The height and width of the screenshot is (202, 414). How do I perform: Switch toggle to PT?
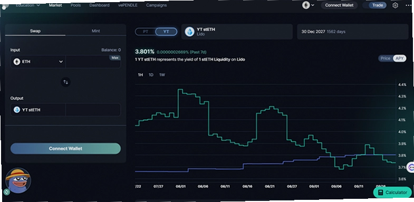point(146,32)
